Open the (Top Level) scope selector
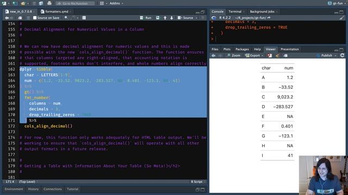Image resolution: width=348 pixels, height=195 pixels. (x=28, y=182)
